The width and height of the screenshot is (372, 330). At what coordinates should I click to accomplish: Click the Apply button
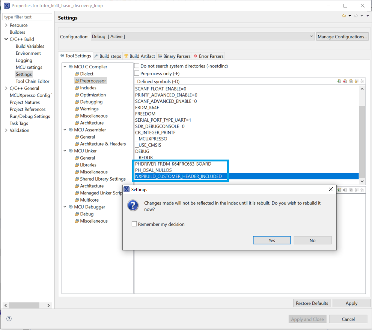[x=351, y=303]
